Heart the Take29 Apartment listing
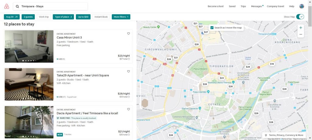The height and width of the screenshot is (140, 312). click(x=129, y=71)
